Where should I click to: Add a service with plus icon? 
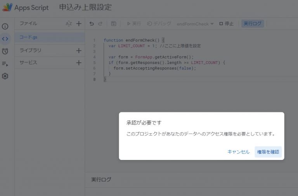click(x=79, y=63)
